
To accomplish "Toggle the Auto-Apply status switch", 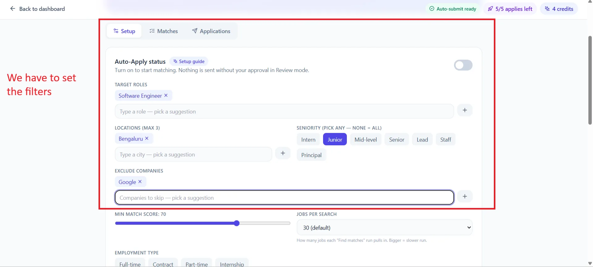I will click(x=463, y=65).
